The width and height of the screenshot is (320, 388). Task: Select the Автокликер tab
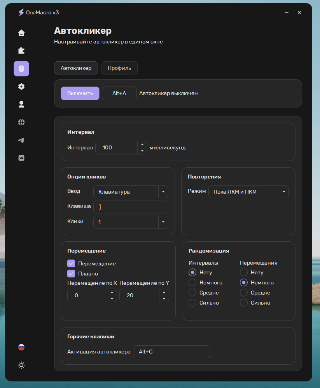76,68
